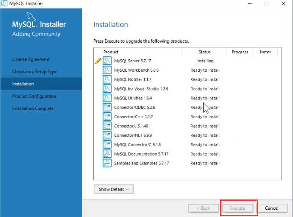Click the Execute button
Viewport: 293px width, 217px height.
[238, 208]
